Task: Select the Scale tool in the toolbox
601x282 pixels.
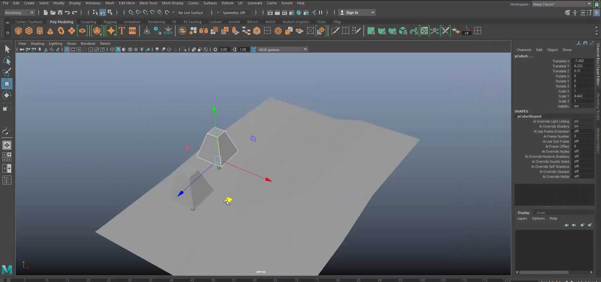Action: tap(7, 107)
